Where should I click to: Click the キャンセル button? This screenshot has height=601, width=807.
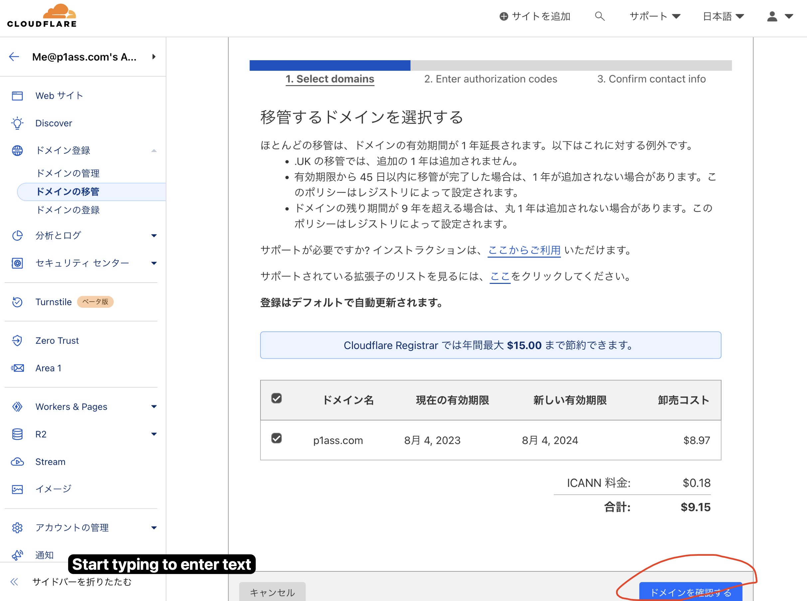(272, 592)
